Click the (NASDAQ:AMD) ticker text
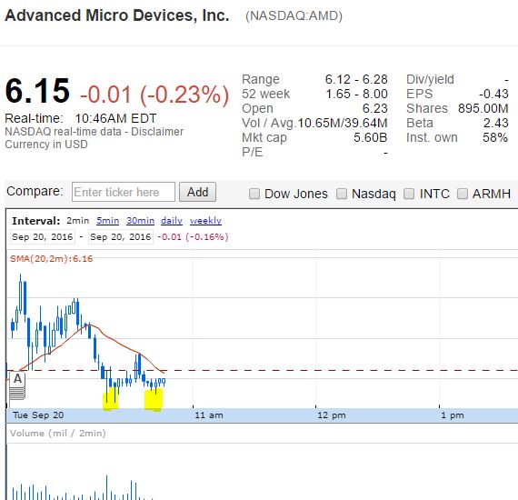The image size is (518, 500). point(294,15)
